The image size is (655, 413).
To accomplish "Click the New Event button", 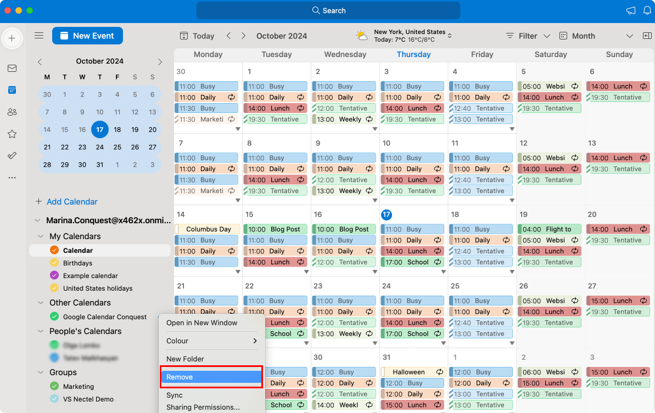I will 87,36.
